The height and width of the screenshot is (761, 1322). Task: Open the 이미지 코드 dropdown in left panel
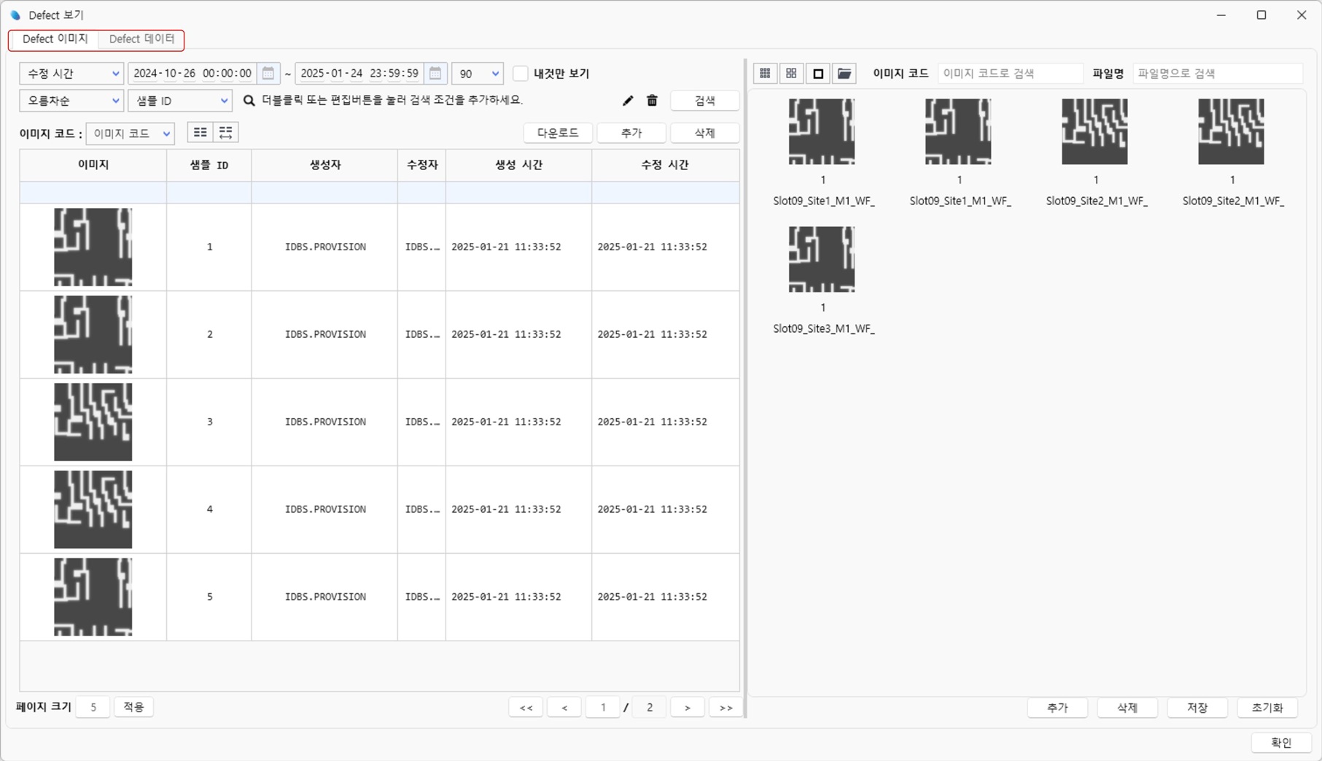pos(131,134)
